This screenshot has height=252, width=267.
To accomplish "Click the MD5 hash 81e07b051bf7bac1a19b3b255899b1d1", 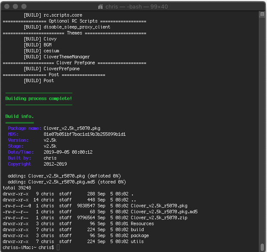I will tap(85, 134).
